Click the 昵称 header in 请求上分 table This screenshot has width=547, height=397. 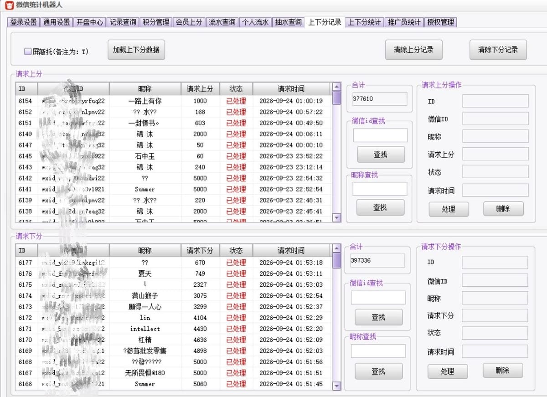point(145,89)
